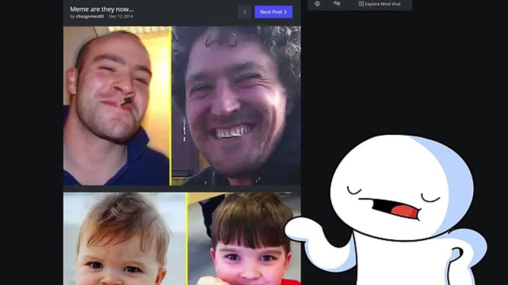Open chazgomez83's user profile
This screenshot has height=285, width=508.
point(90,17)
